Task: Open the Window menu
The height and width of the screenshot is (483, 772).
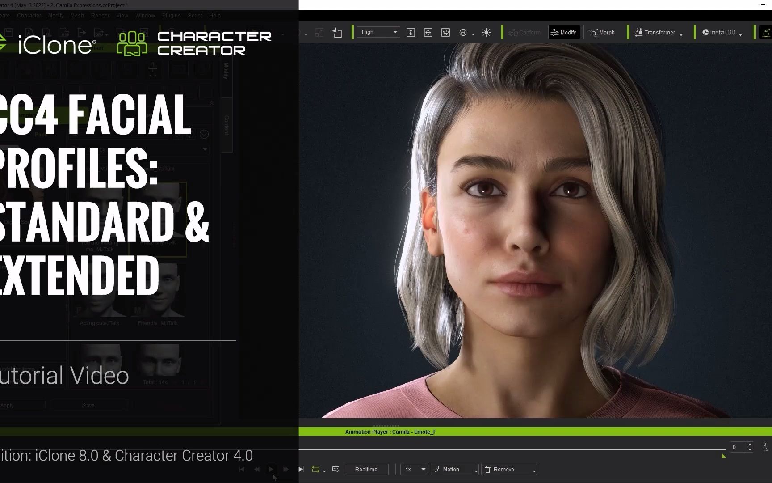Action: 145,15
